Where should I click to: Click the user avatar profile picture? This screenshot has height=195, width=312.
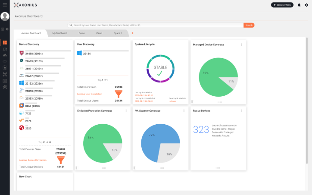click(x=5, y=16)
